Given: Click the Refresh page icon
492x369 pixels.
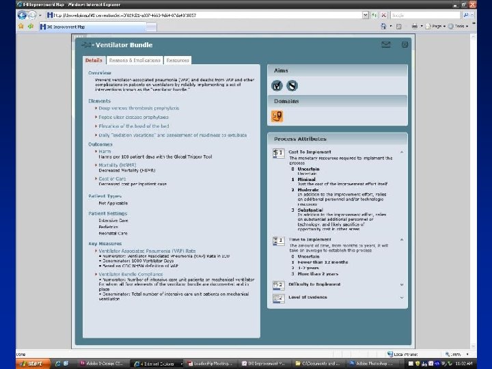Looking at the screenshot, I should 374,15.
